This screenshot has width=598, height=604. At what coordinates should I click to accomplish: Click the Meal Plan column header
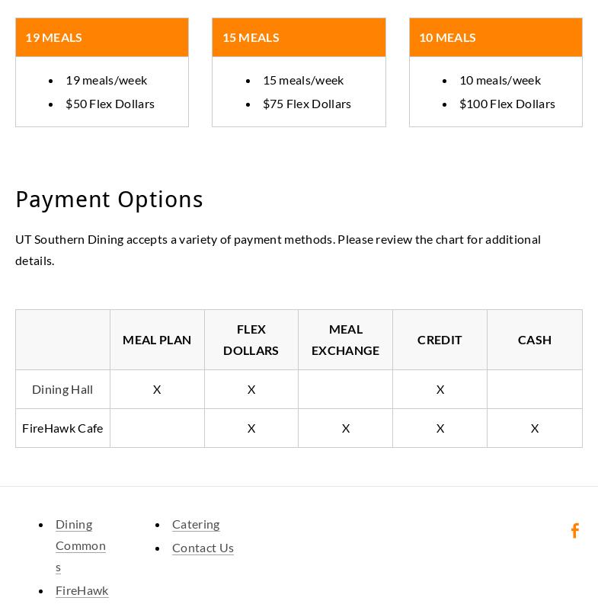157,340
